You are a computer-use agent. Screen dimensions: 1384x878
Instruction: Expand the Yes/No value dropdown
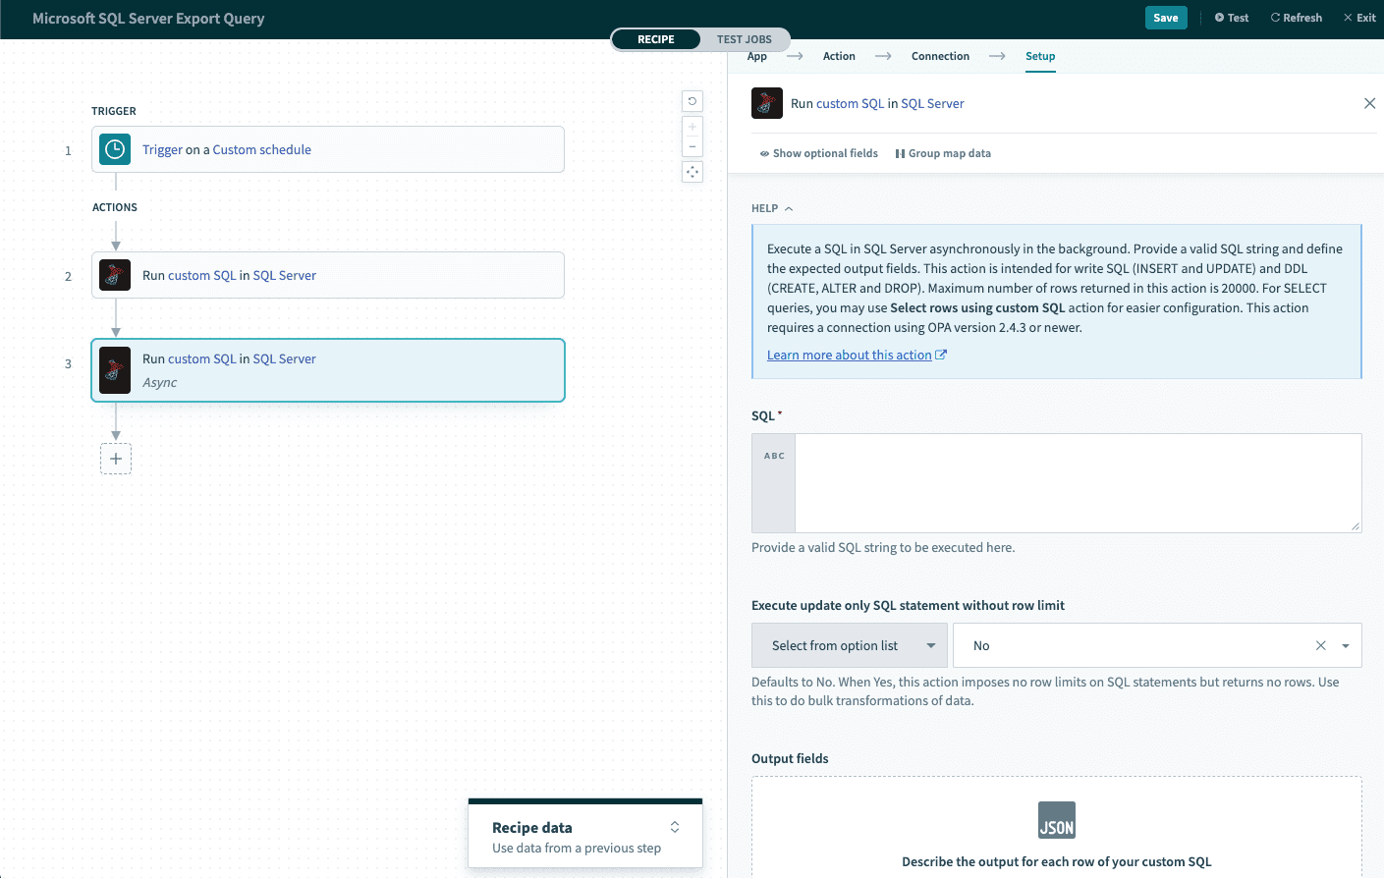[x=1345, y=645]
